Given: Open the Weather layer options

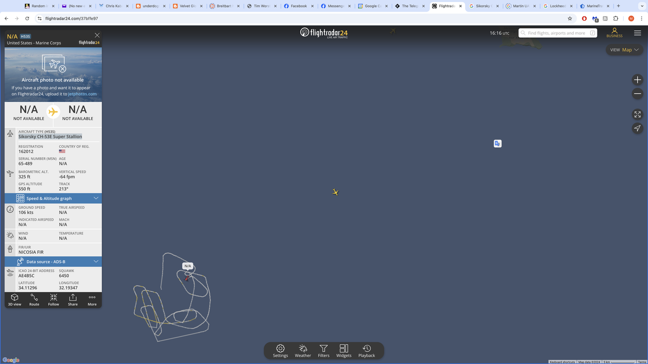Looking at the screenshot, I should pos(303,351).
